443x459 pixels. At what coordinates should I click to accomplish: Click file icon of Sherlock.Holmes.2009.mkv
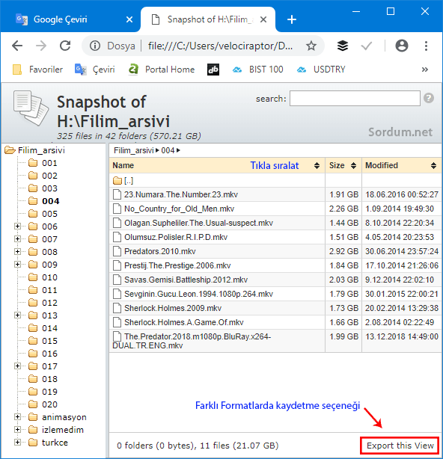(x=117, y=308)
